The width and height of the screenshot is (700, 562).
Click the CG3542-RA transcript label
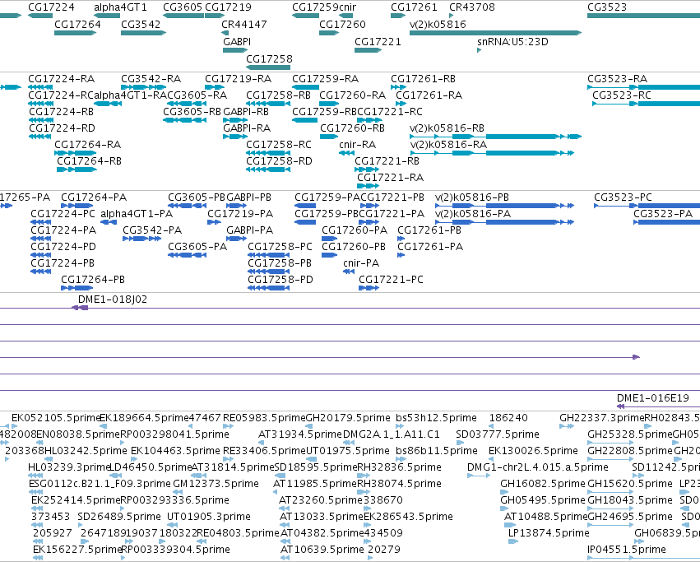click(151, 79)
